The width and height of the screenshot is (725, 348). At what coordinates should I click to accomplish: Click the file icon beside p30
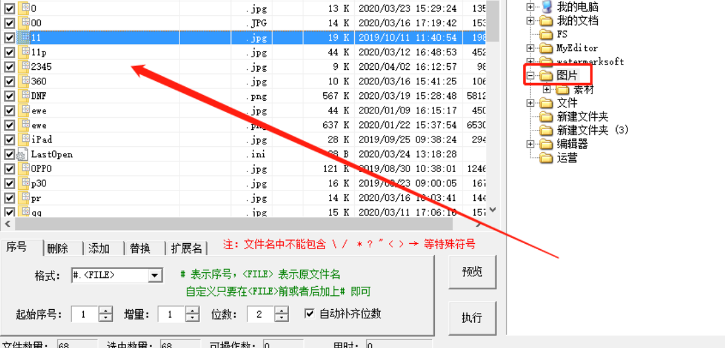coord(24,183)
